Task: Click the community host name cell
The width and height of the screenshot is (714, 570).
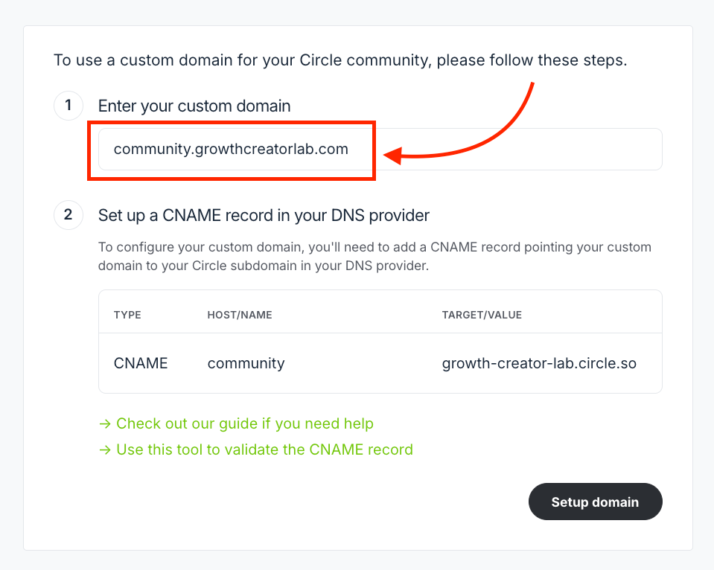Action: click(x=246, y=363)
